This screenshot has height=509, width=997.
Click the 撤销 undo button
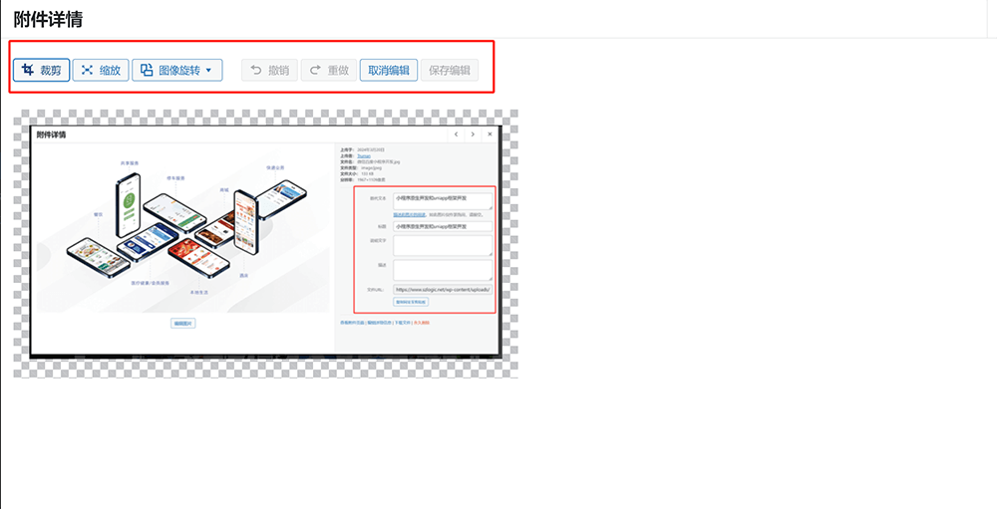click(269, 70)
